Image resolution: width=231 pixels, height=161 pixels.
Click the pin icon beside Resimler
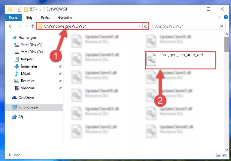[x=60, y=81]
